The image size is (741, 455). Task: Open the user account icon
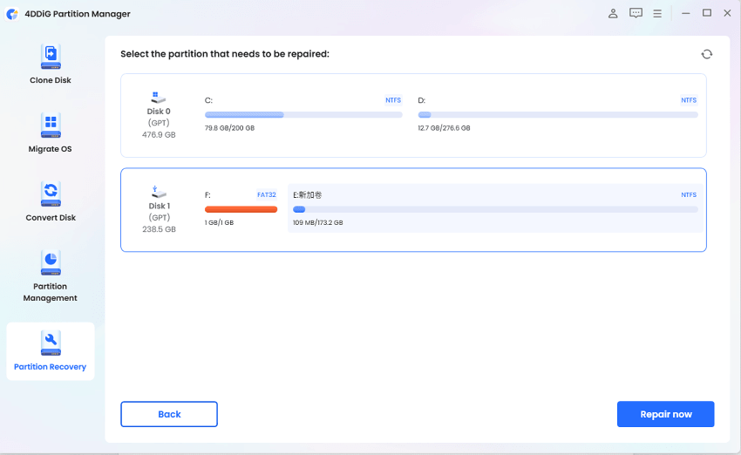point(613,13)
